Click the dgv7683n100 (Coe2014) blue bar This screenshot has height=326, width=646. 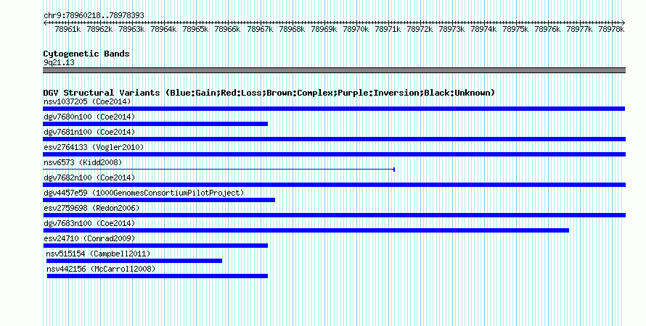306,230
